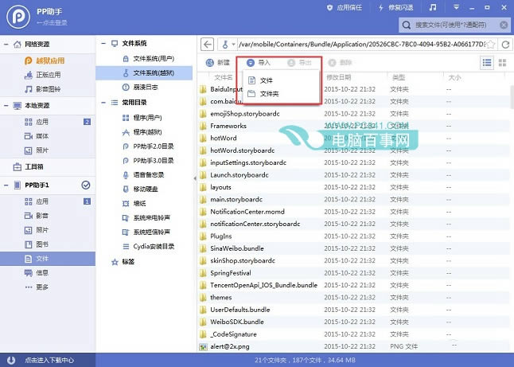This screenshot has width=514, height=367.
Task: Open 语音备忘录 directory
Action: pyautogui.click(x=143, y=175)
